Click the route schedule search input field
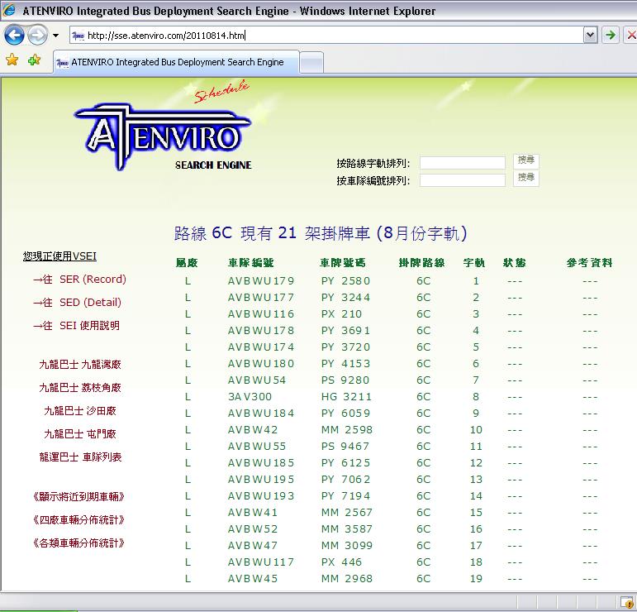The image size is (637, 612). (462, 163)
